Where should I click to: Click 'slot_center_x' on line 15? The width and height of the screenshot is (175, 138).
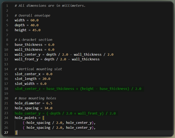coord(27,74)
